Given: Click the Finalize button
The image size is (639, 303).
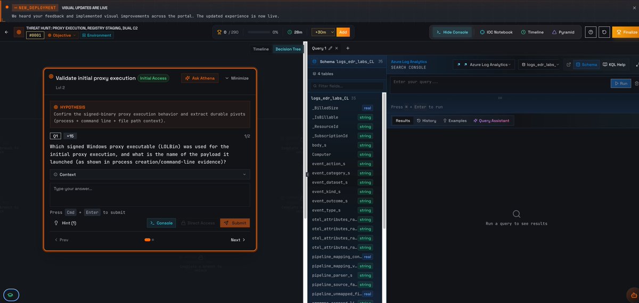Looking at the screenshot, I should click(x=626, y=32).
